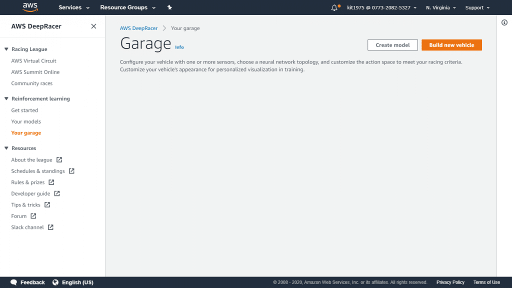Viewport: 512px width, 288px height.
Task: Collapse the Resources section
Action: tap(6, 148)
